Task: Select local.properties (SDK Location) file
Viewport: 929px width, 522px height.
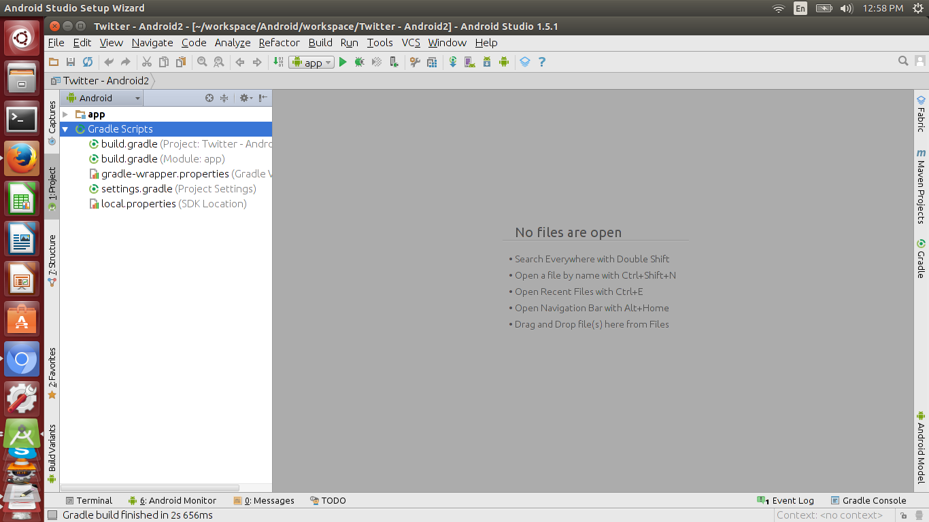Action: 168,204
